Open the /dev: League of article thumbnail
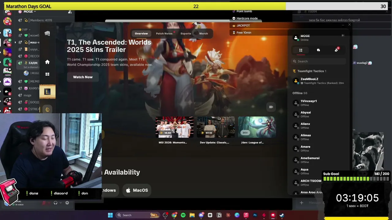The image size is (392, 220). click(257, 127)
